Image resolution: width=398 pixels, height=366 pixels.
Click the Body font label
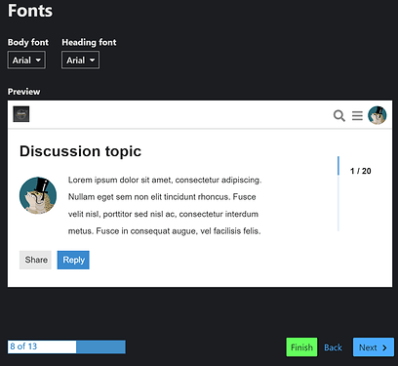[28, 43]
